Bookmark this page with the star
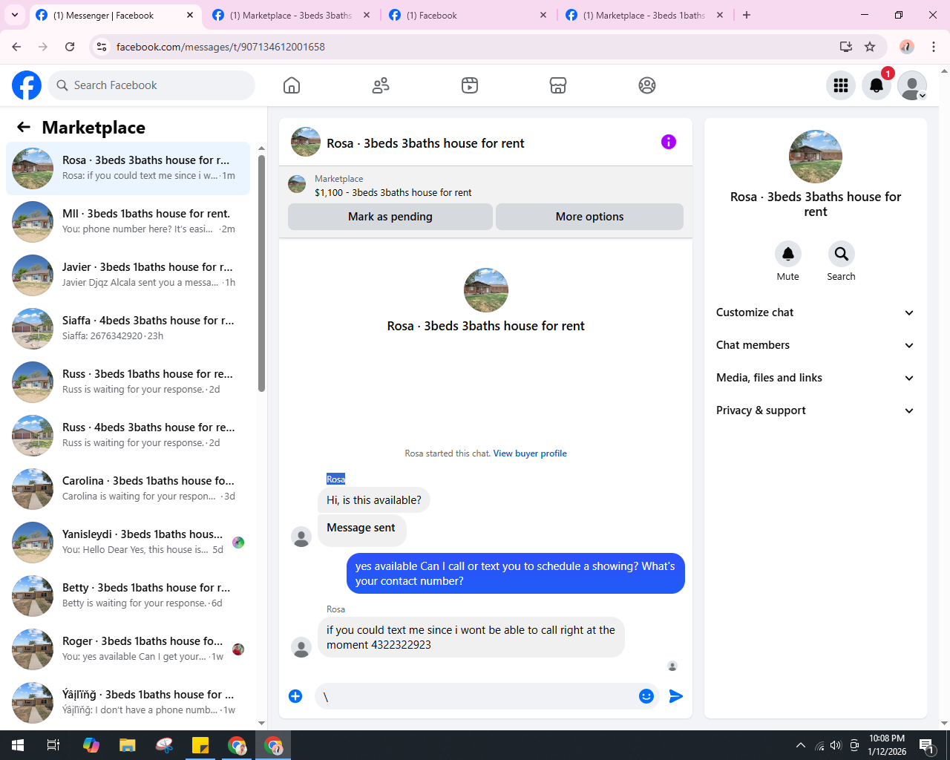 870,47
